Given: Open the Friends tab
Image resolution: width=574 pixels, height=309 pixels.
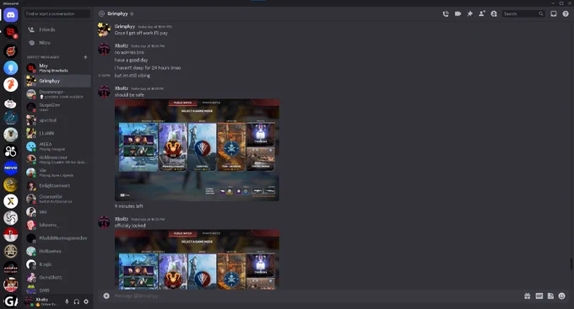Looking at the screenshot, I should pyautogui.click(x=57, y=29).
